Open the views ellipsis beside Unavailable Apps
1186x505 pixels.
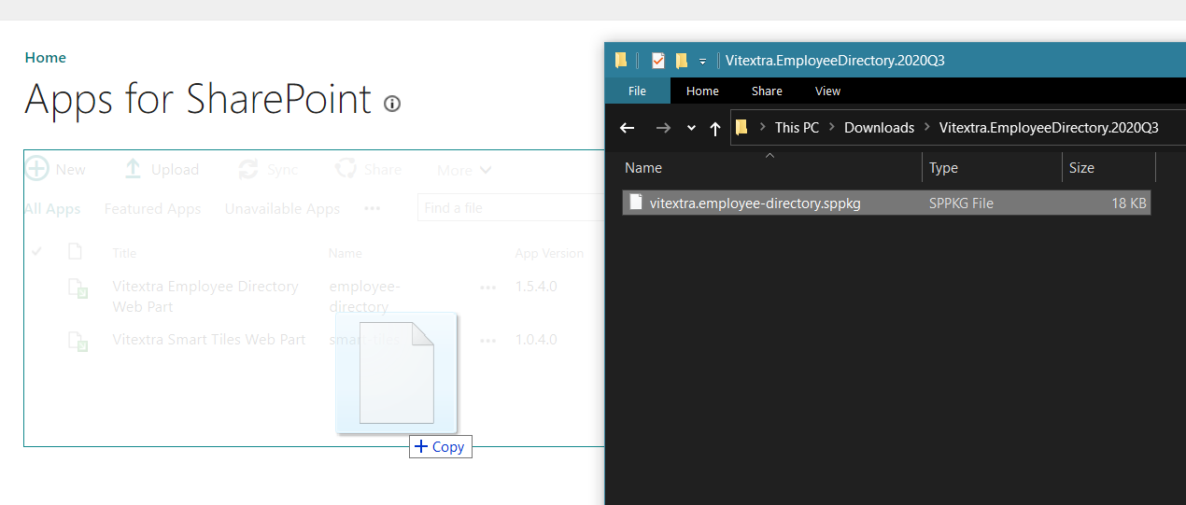click(x=373, y=208)
